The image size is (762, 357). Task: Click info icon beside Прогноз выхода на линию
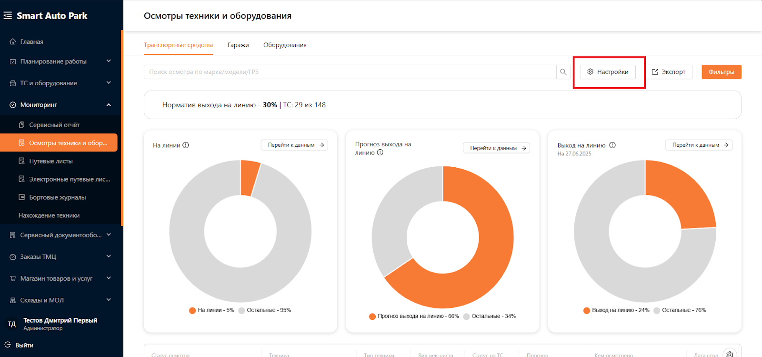(x=380, y=153)
